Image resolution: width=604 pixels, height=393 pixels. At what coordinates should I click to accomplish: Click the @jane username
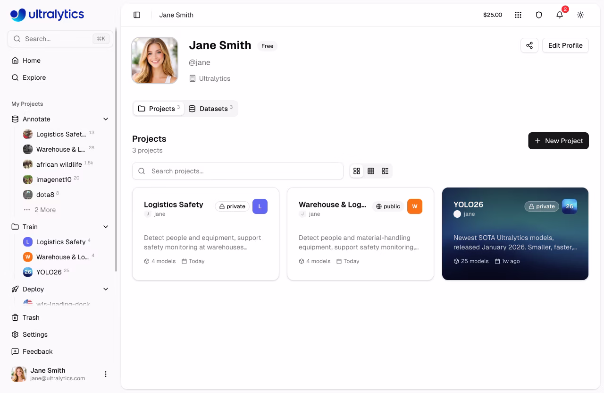coord(200,62)
